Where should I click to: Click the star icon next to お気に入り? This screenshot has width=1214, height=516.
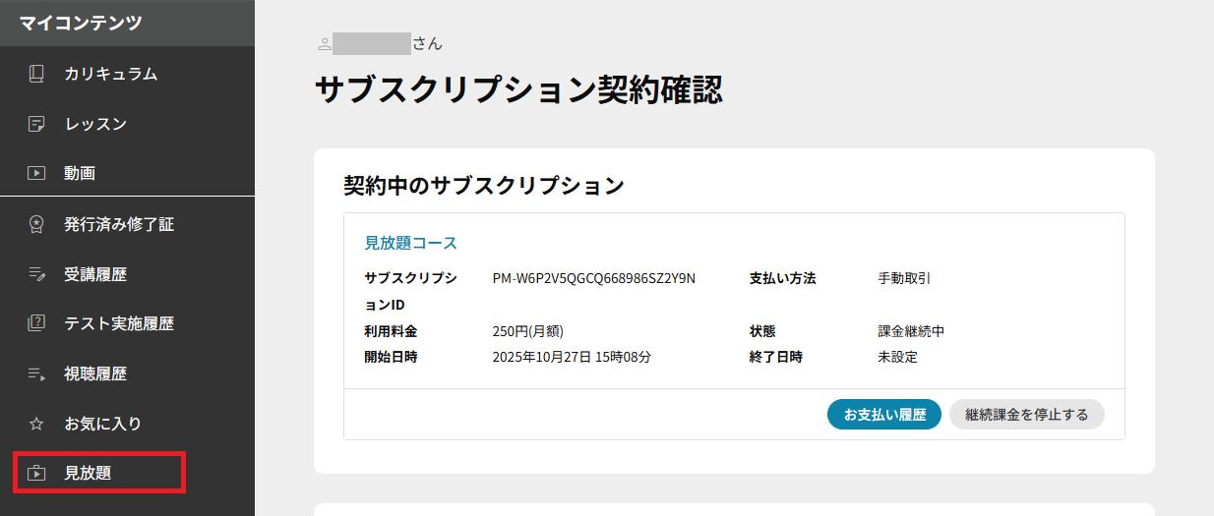pos(36,424)
